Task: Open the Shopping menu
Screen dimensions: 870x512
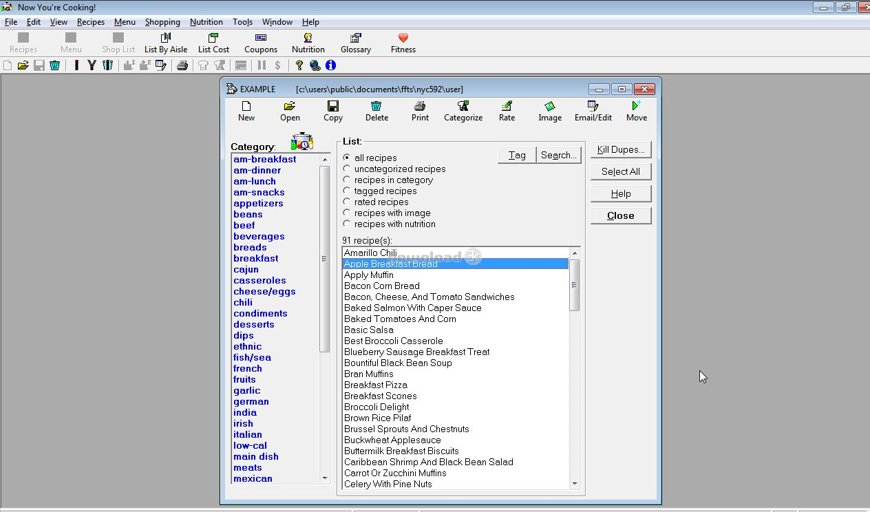Action: 162,22
